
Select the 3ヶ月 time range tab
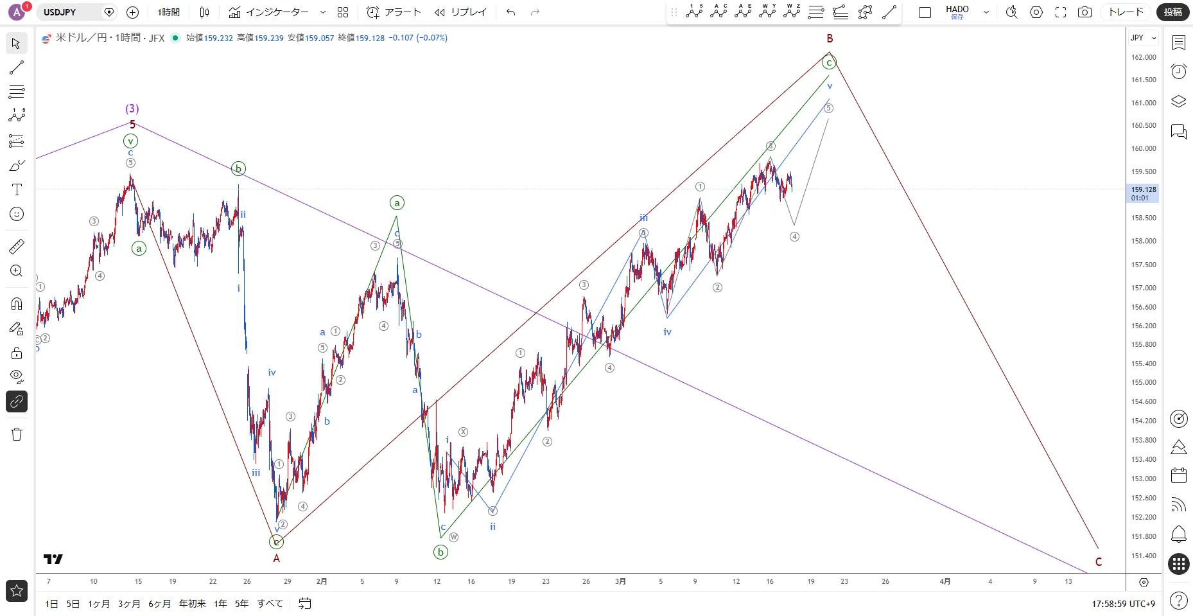[129, 604]
